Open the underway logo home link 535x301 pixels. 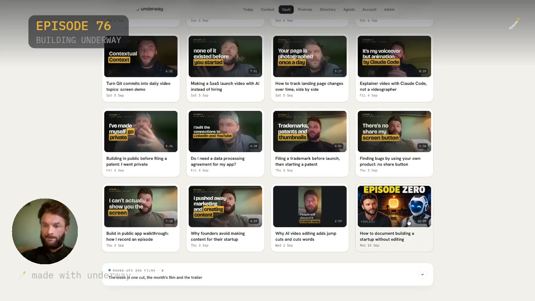point(150,9)
